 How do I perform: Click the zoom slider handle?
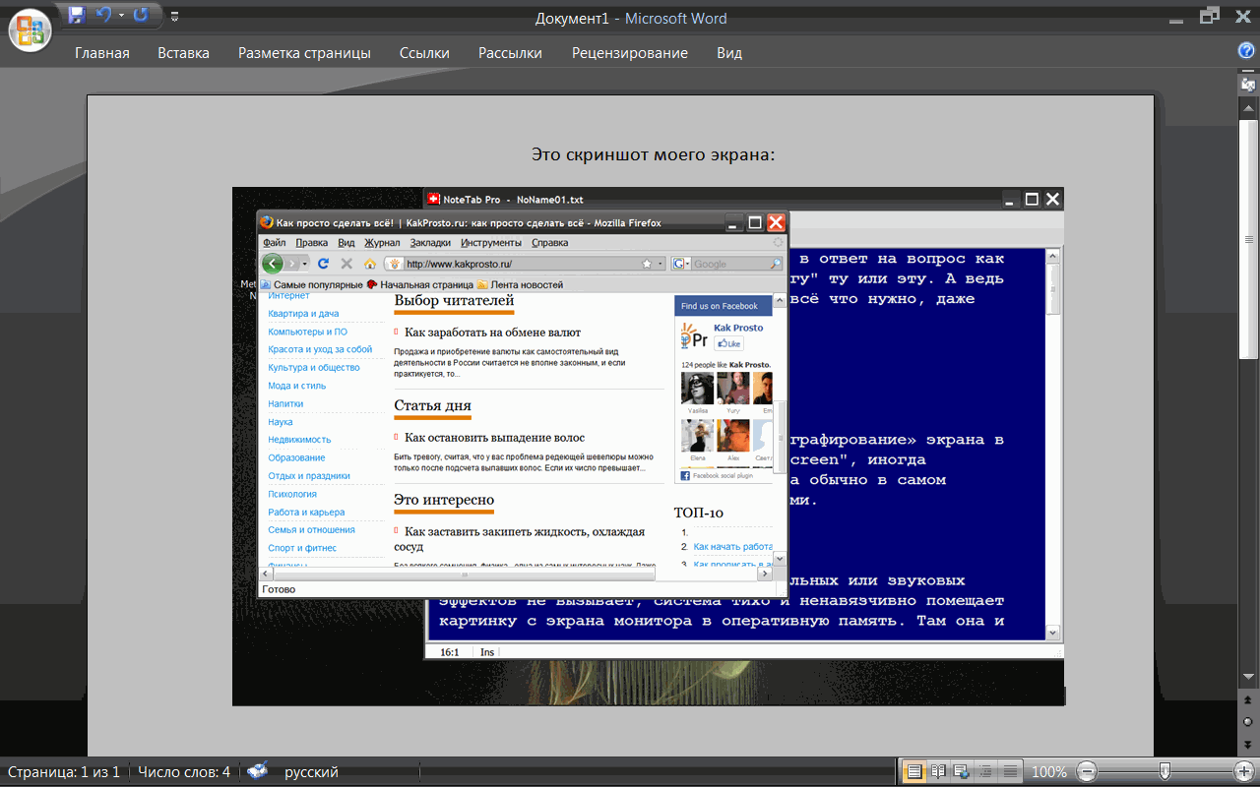(1165, 772)
